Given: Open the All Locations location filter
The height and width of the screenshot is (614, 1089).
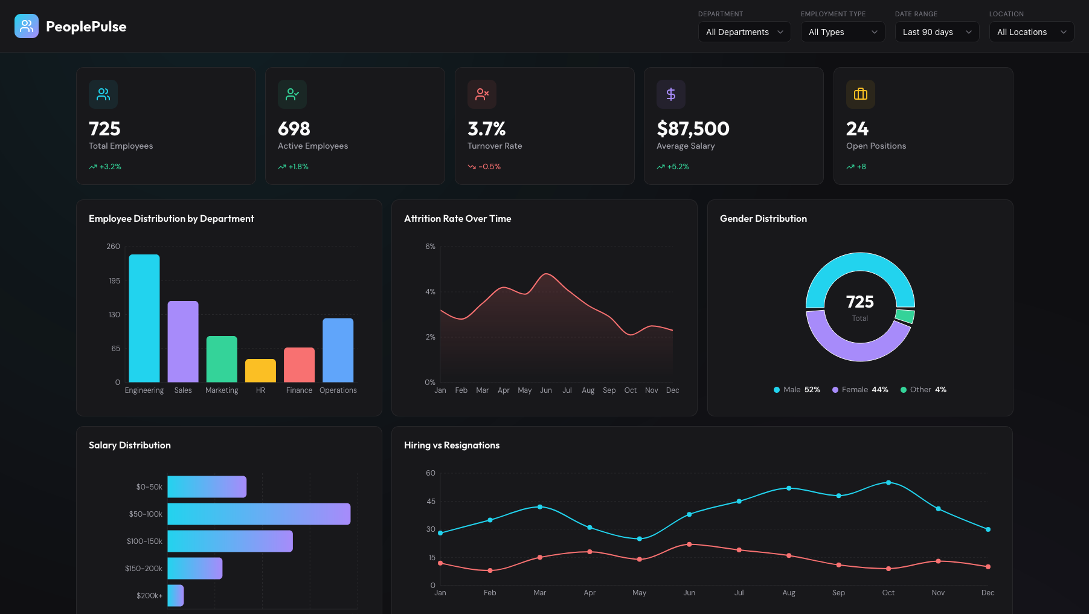Looking at the screenshot, I should (1031, 32).
